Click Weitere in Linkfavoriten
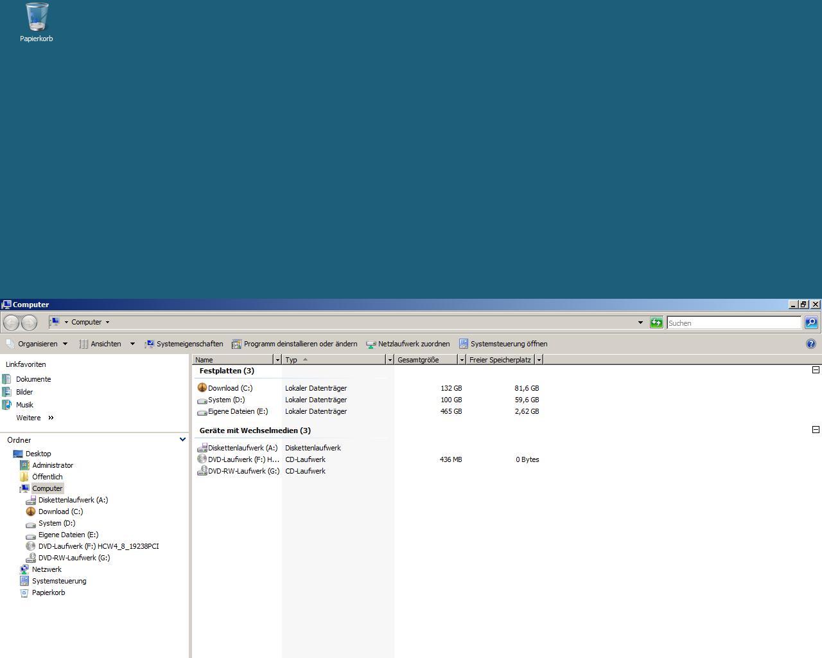 coord(28,418)
